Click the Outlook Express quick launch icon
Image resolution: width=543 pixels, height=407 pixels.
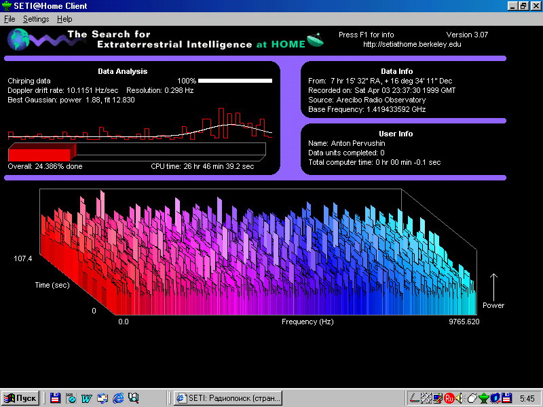tap(102, 398)
